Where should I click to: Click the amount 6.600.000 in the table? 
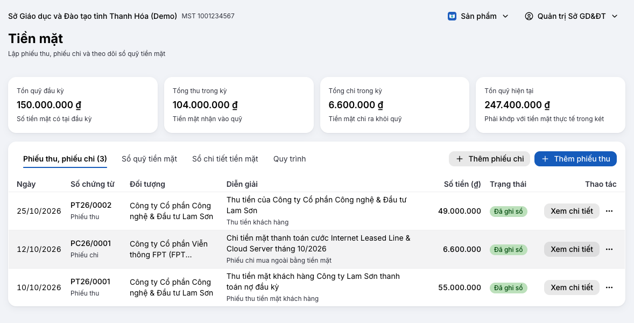pos(462,249)
